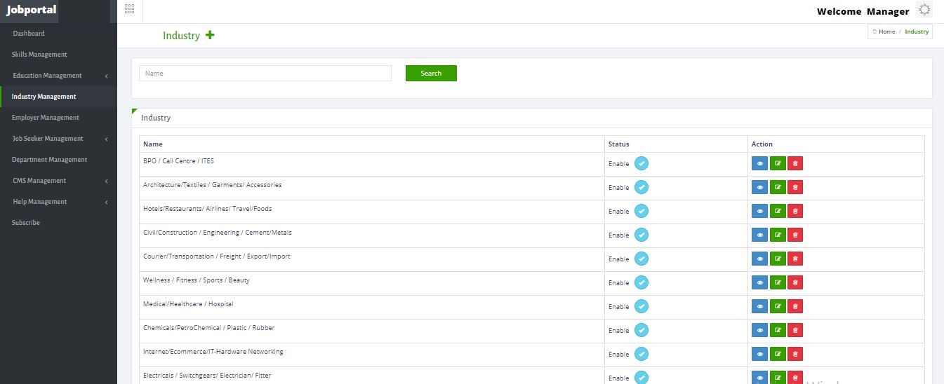Viewport: 944px width, 384px height.
Task: Click the Welcome Manager text
Action: tap(863, 11)
